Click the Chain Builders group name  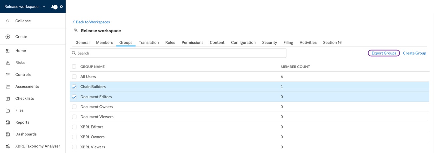pyautogui.click(x=93, y=87)
